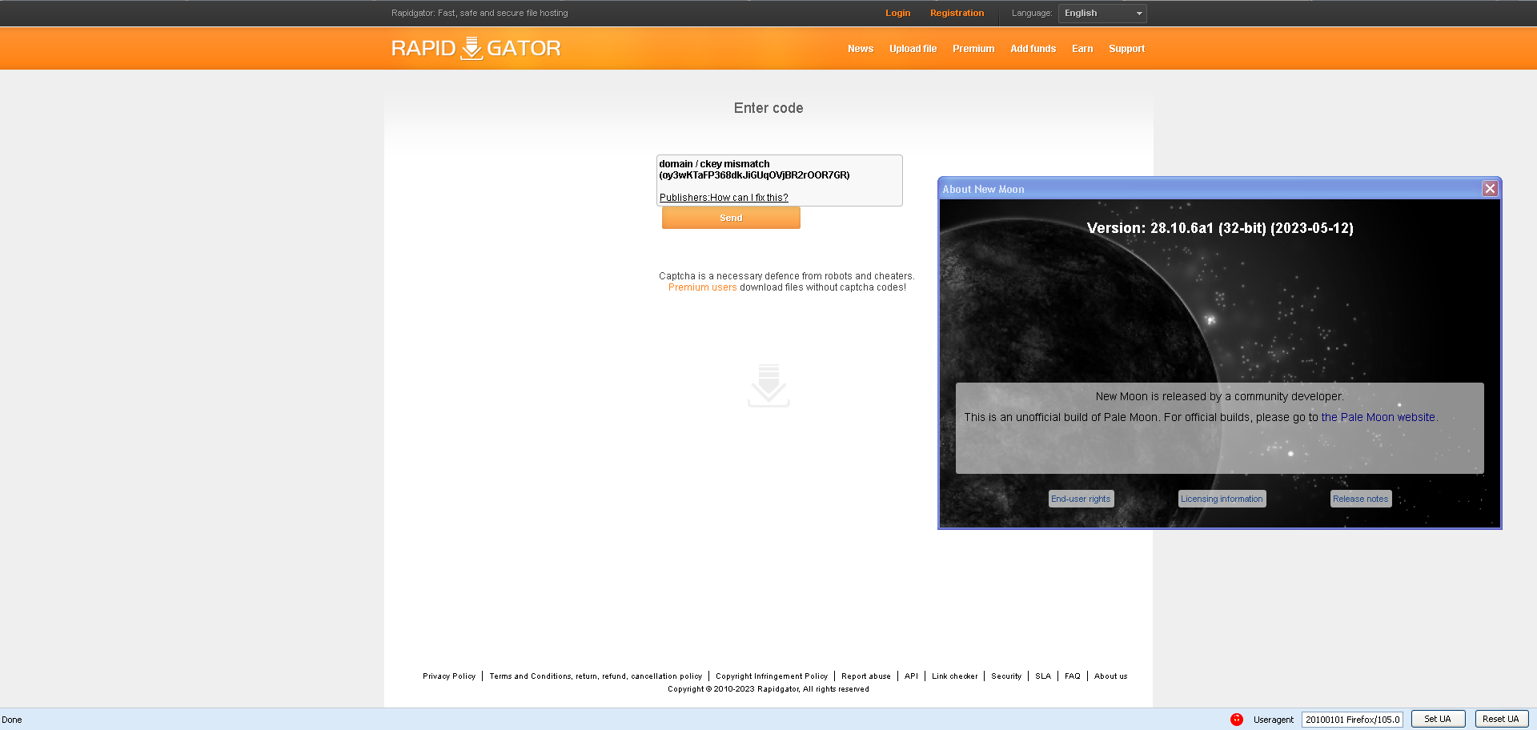This screenshot has height=730, width=1537.
Task: Open the Privacy Policy footer link
Action: [x=449, y=676]
